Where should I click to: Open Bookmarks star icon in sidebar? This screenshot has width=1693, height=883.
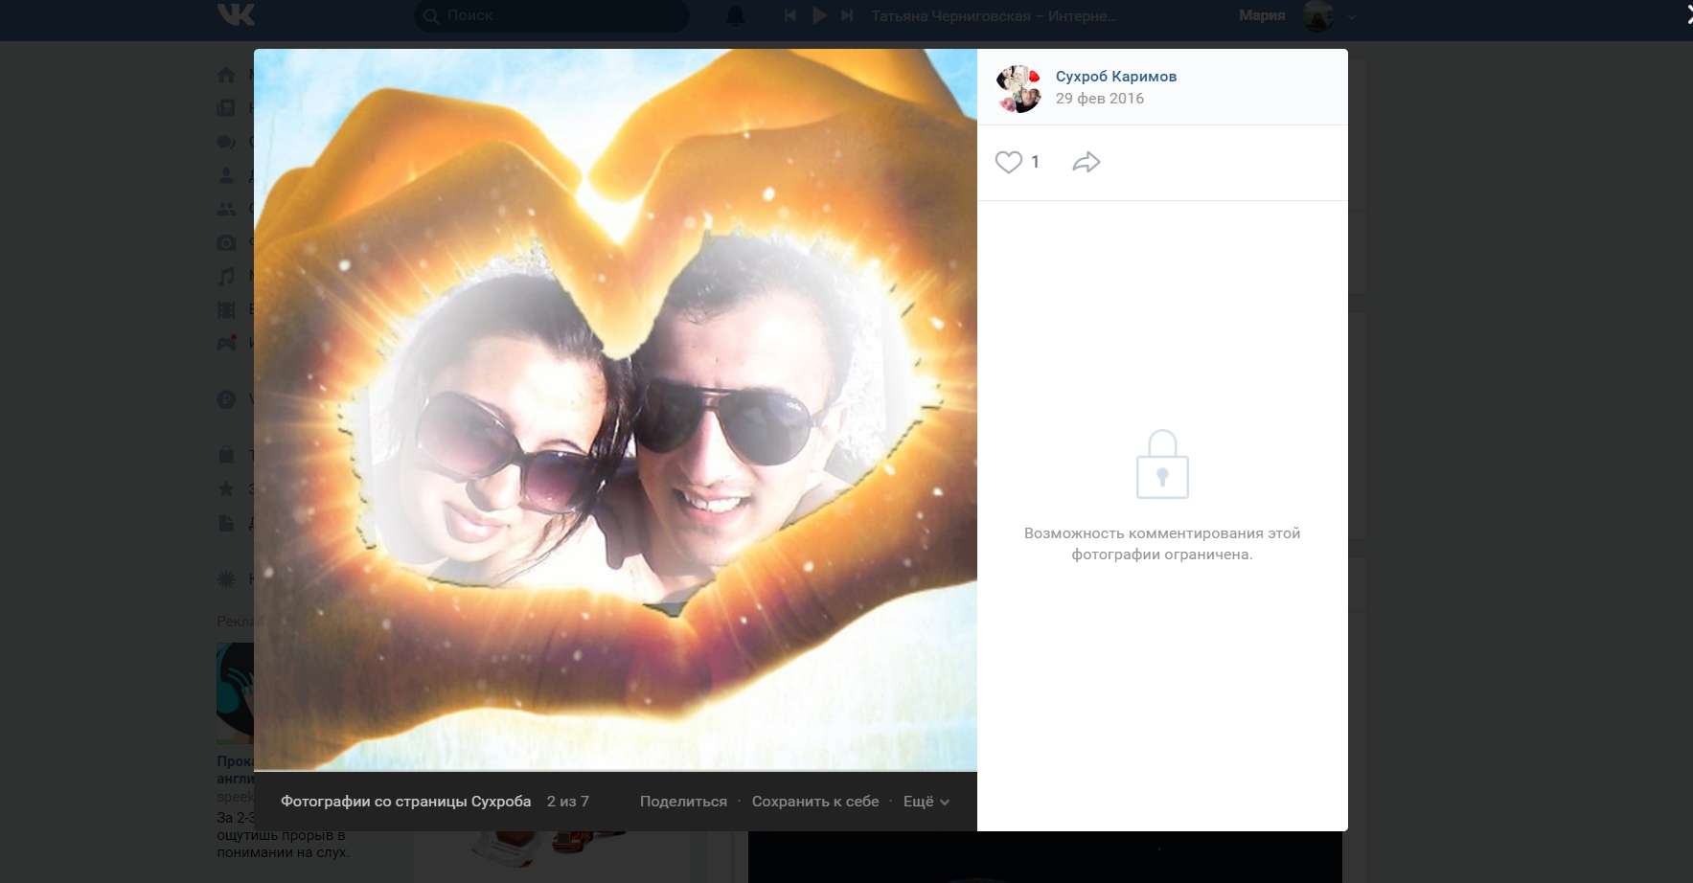pyautogui.click(x=226, y=488)
